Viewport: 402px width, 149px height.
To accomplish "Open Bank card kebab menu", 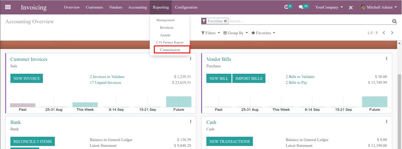I will pyautogui.click(x=190, y=122).
